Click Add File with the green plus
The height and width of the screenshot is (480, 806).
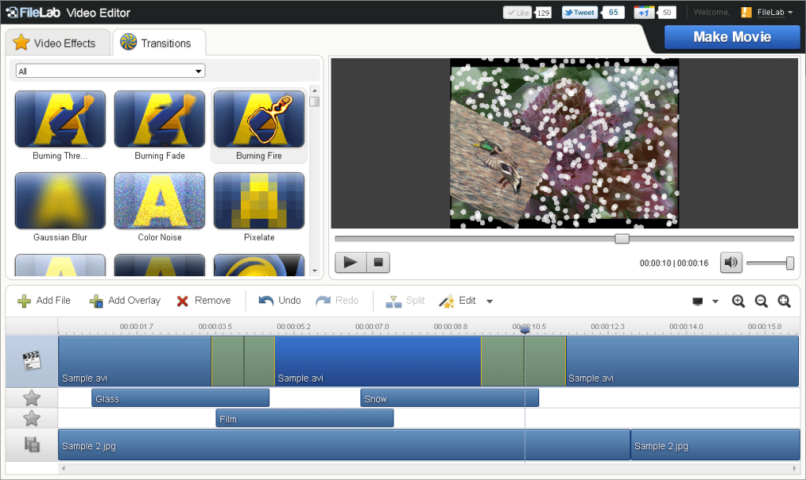click(x=44, y=301)
